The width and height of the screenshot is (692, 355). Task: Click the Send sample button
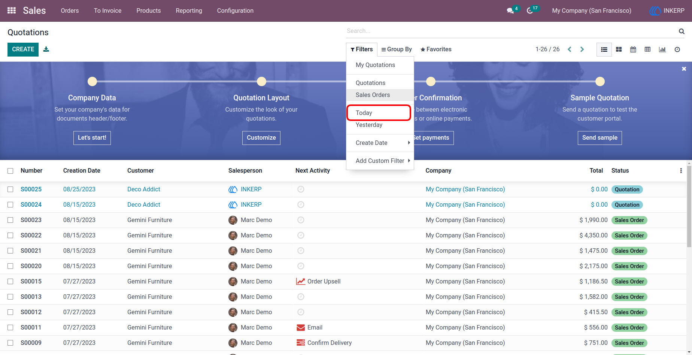[600, 138]
